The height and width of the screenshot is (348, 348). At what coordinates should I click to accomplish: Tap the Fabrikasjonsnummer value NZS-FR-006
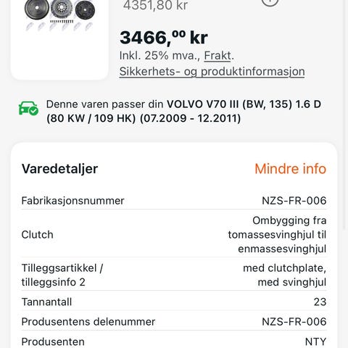coord(294,201)
